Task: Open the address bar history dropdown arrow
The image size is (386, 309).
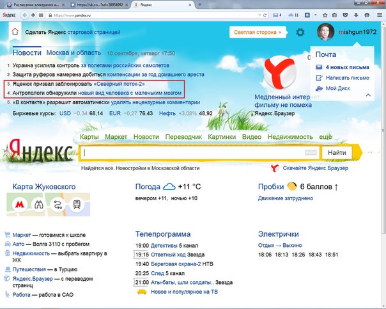Action: point(259,15)
